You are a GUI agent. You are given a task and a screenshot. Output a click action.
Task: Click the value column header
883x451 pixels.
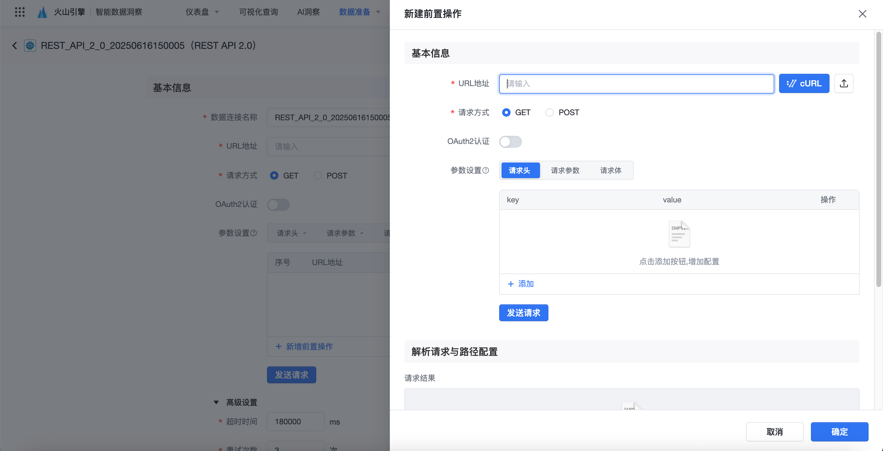point(672,200)
